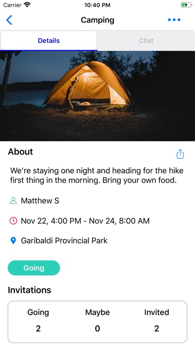The image size is (195, 346).
Task: Tap the green person host icon
Action: 13,201
